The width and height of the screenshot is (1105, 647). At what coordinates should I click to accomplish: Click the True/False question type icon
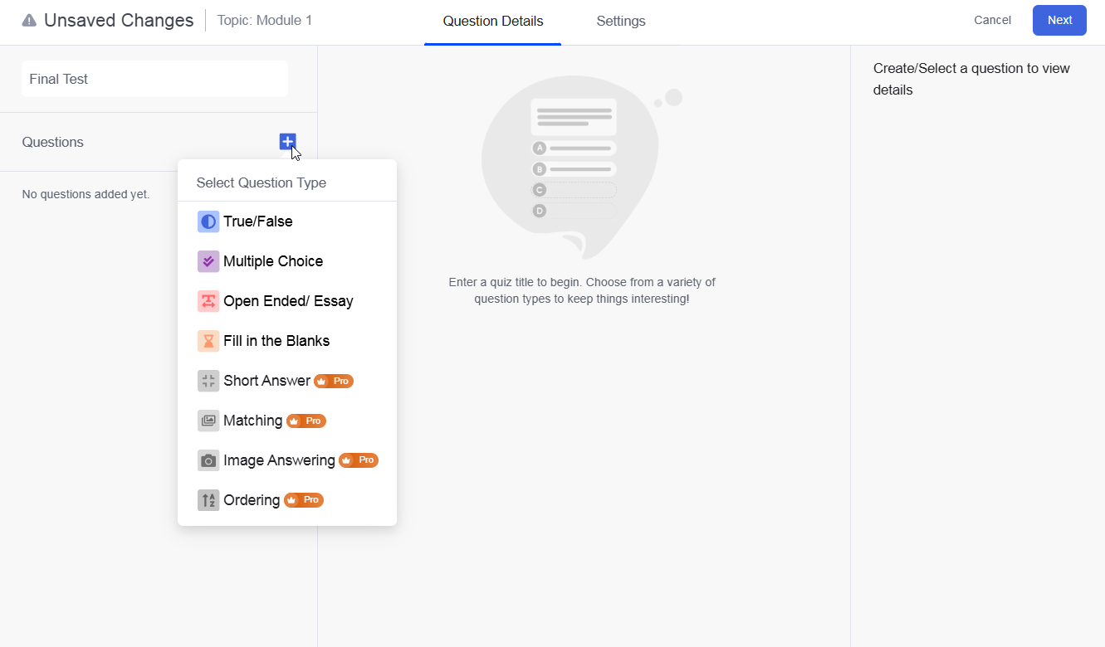coord(208,221)
